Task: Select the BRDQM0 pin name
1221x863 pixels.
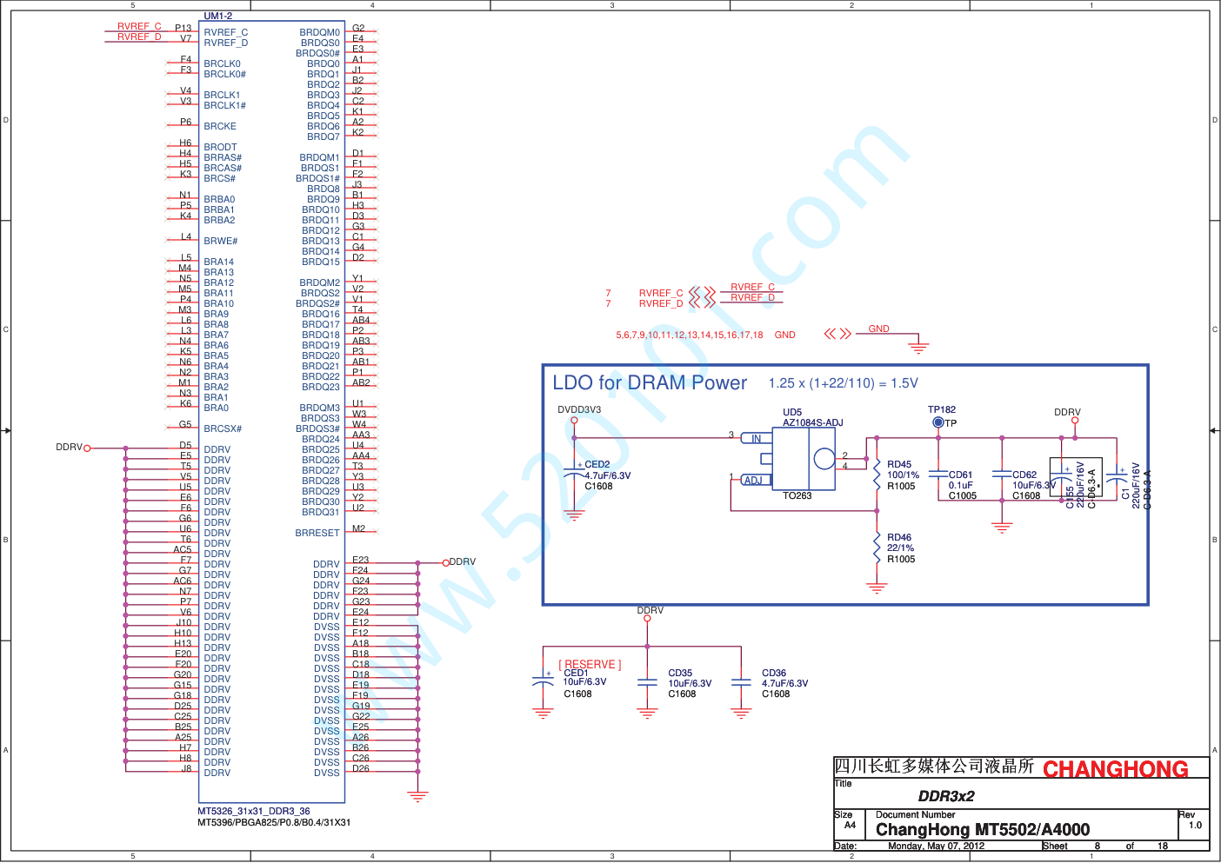Action: 320,33
